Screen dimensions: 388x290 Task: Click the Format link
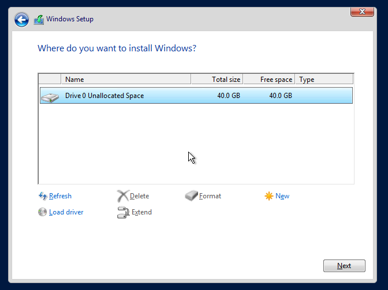point(210,196)
